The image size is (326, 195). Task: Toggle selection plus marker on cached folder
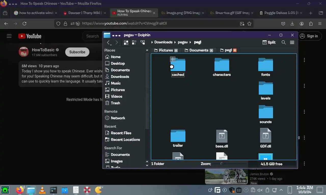point(173,59)
